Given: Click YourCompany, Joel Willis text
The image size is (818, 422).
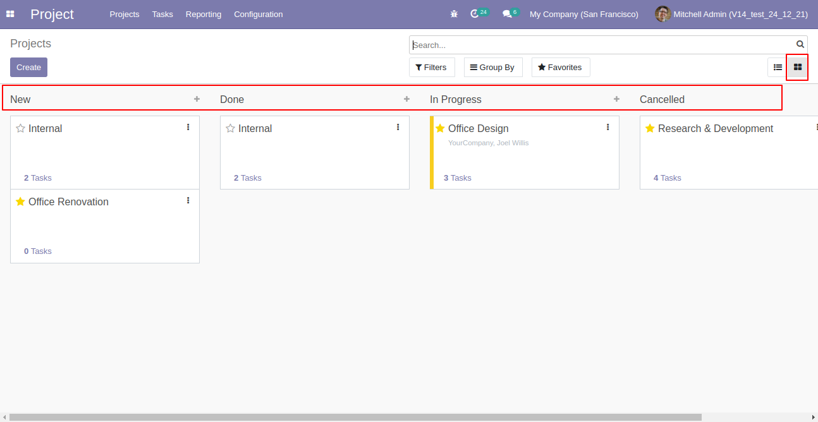Looking at the screenshot, I should [x=488, y=143].
